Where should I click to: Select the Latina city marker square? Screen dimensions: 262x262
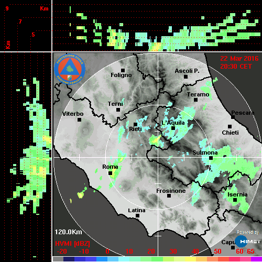138,216
